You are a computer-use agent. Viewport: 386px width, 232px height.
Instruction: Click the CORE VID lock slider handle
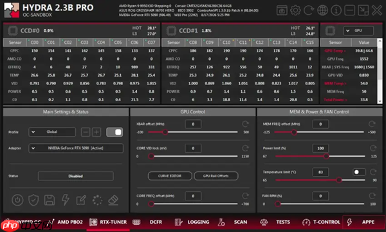click(x=151, y=156)
